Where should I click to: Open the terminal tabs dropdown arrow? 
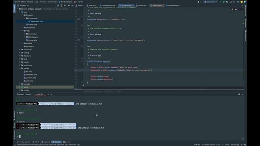[52, 94]
